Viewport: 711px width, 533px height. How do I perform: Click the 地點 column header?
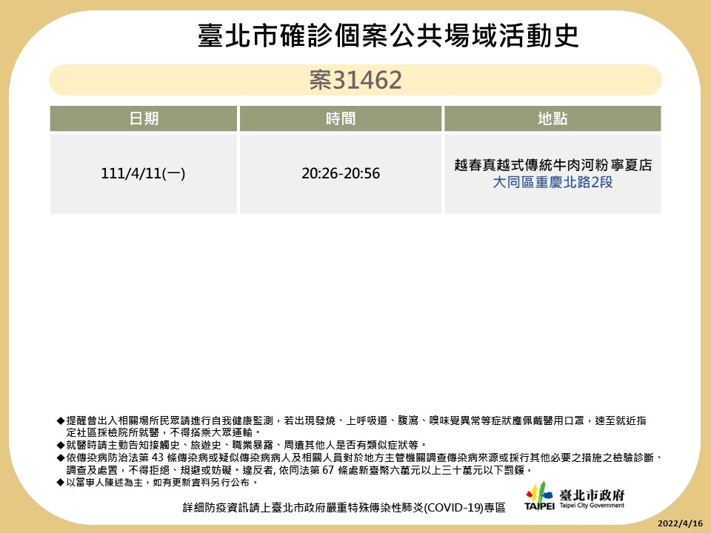pyautogui.click(x=553, y=118)
